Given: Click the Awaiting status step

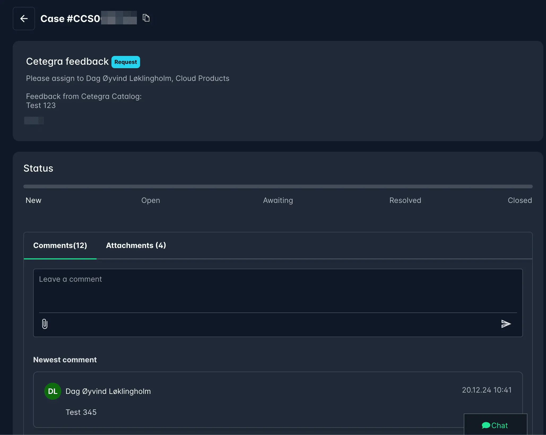Looking at the screenshot, I should coord(278,200).
